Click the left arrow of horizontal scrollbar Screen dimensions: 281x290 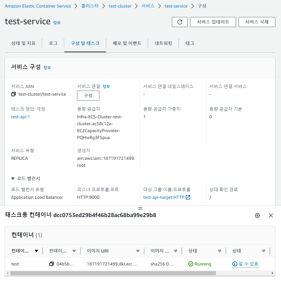8,273
